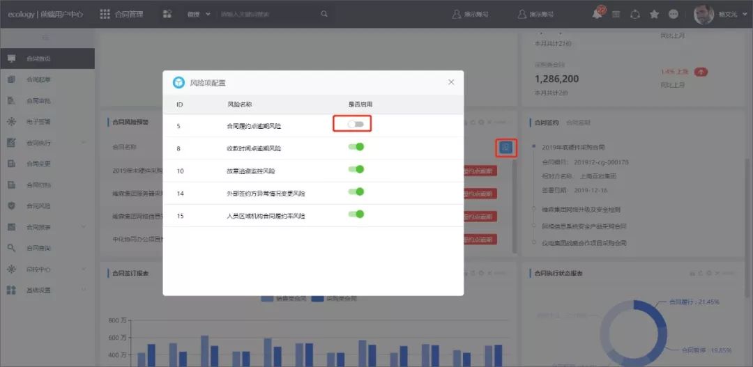The width and height of the screenshot is (753, 367).
Task: Turn off the toggle in ID 10 row
Action: (356, 169)
